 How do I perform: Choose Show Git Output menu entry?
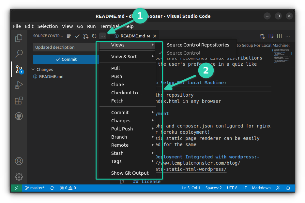(x=130, y=173)
